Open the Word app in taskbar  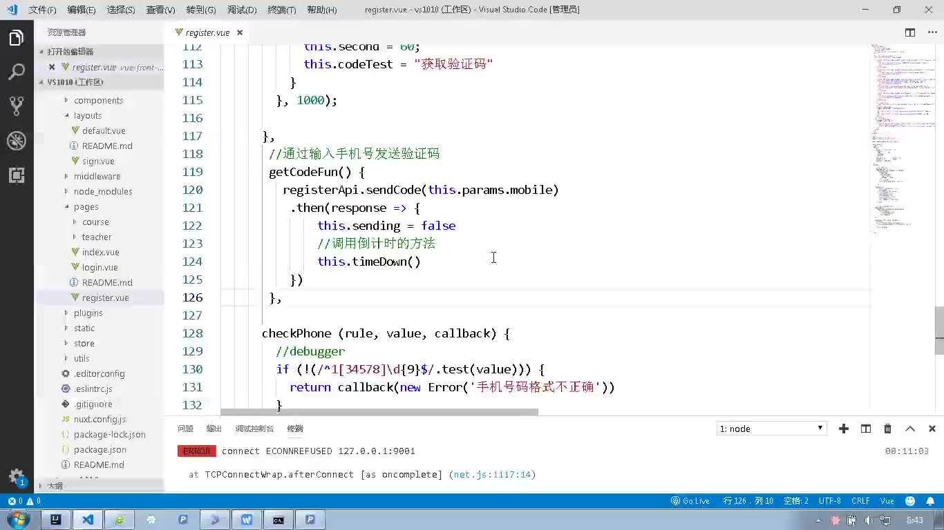(x=247, y=520)
